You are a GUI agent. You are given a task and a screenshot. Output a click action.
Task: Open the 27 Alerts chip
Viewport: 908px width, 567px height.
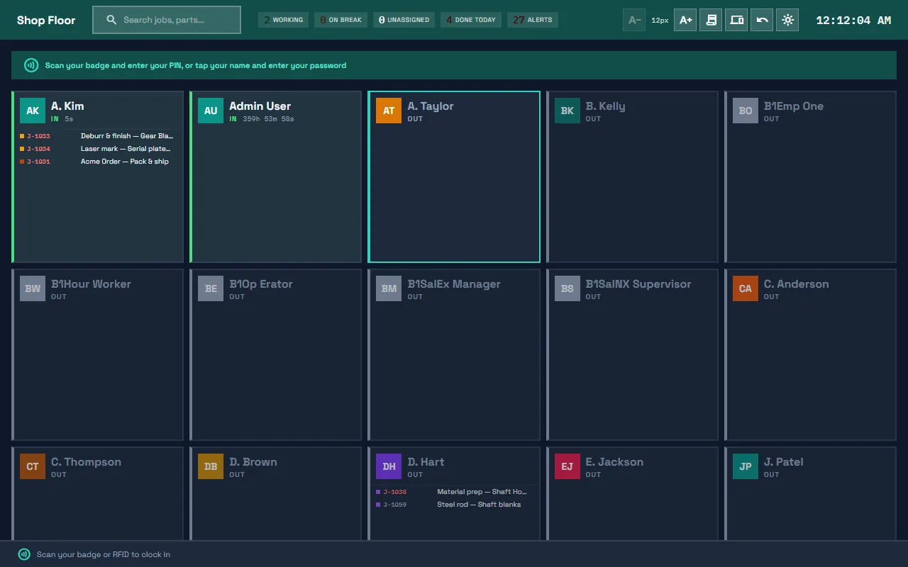click(x=533, y=20)
